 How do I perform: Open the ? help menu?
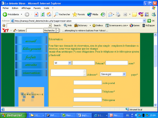(53, 8)
